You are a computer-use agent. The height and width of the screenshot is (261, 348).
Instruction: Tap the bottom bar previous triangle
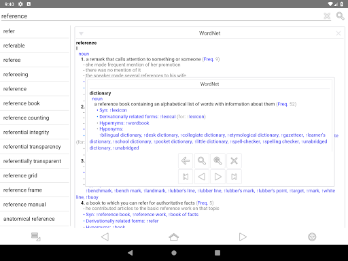point(105,237)
